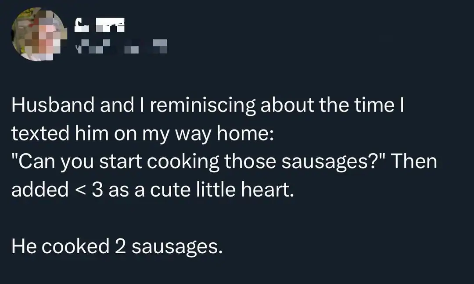Click "texted him on my way home:" line
The image size is (474, 284).
pos(143,133)
